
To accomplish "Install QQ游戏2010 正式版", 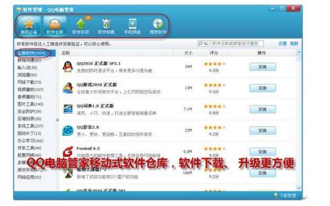I will (262, 88).
